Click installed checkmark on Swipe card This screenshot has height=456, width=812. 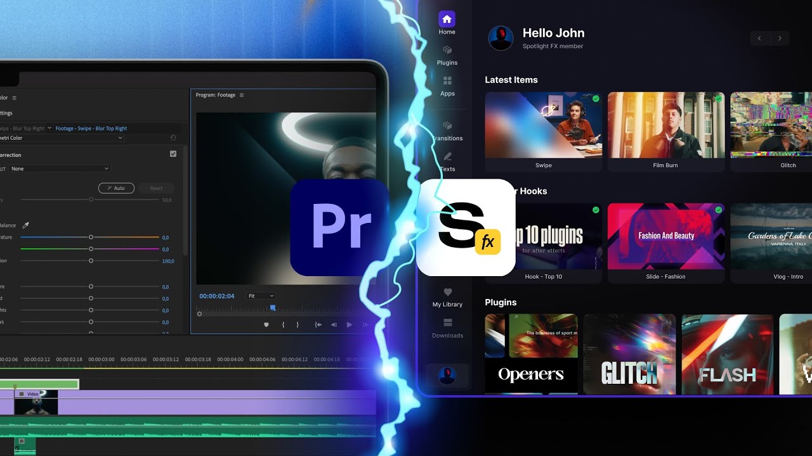pyautogui.click(x=596, y=99)
